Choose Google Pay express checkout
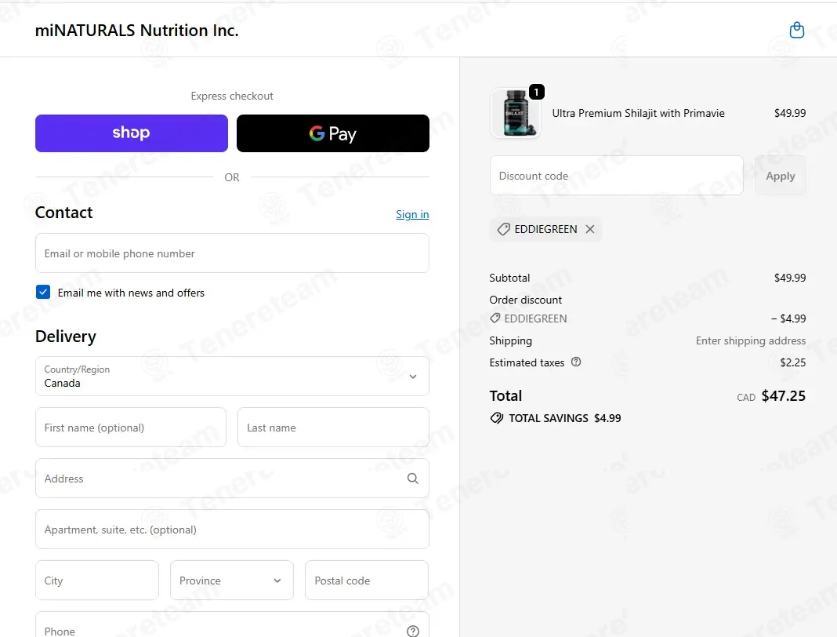 pyautogui.click(x=332, y=133)
